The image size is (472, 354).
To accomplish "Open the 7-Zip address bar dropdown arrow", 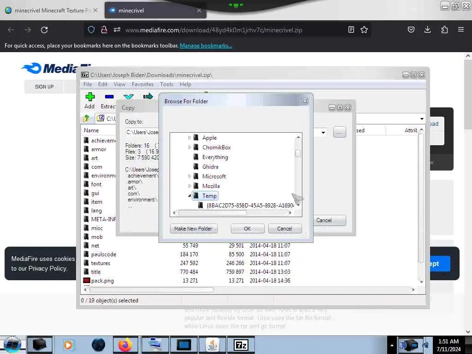I will tap(422, 118).
